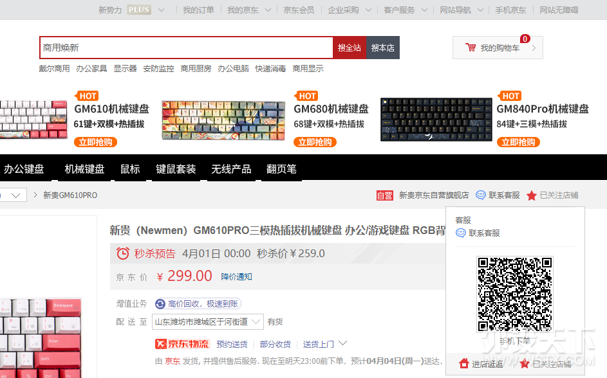Click hot search term 办公电脑
The height and width of the screenshot is (378, 607).
[x=234, y=69]
